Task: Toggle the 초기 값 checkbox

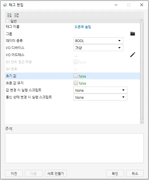Action: click(76, 76)
